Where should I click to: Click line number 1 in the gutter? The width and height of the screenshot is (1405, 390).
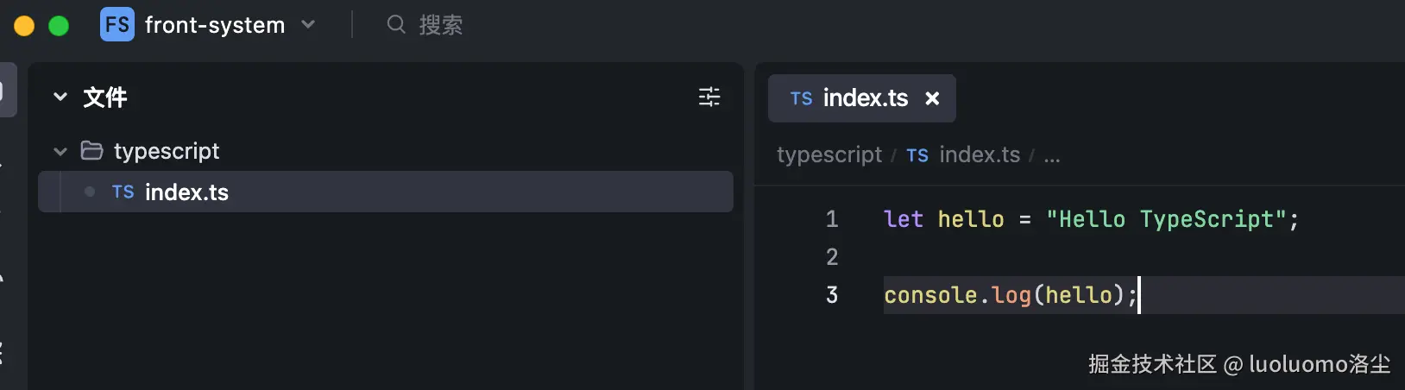click(x=832, y=219)
